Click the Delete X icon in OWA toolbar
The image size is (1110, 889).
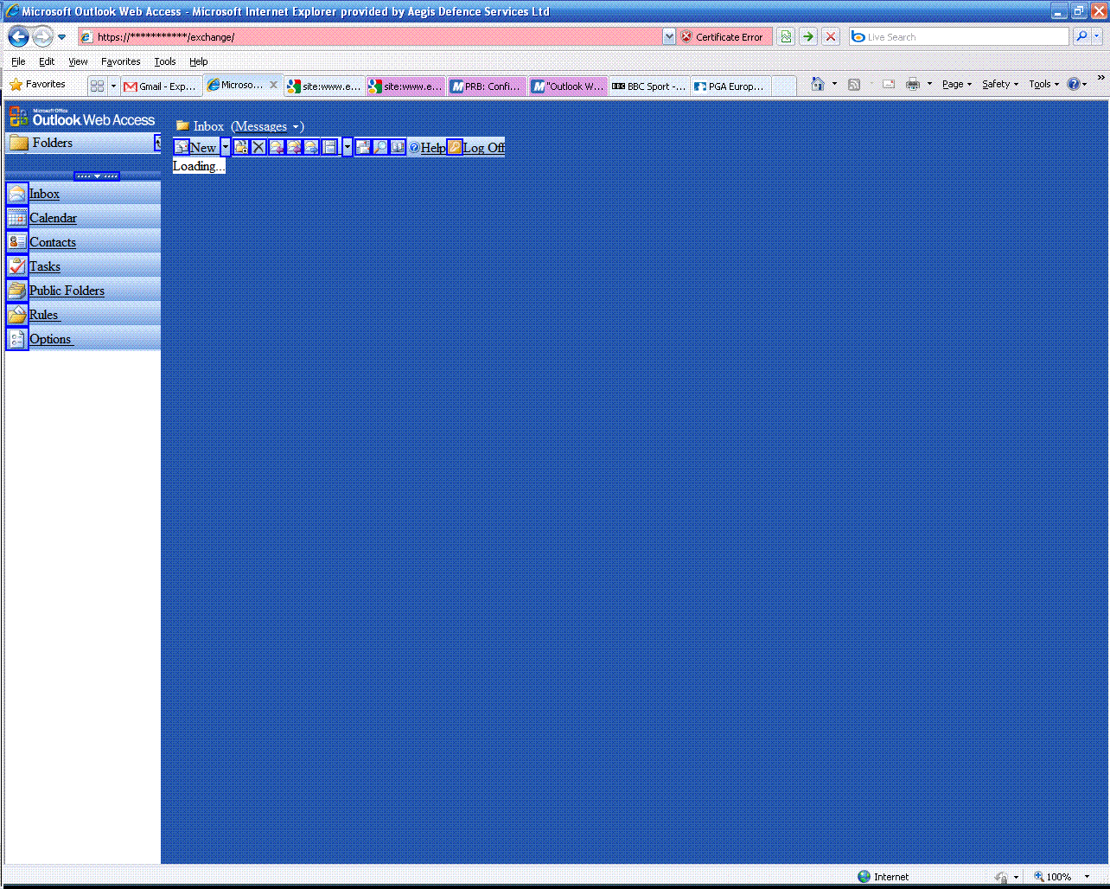[258, 147]
